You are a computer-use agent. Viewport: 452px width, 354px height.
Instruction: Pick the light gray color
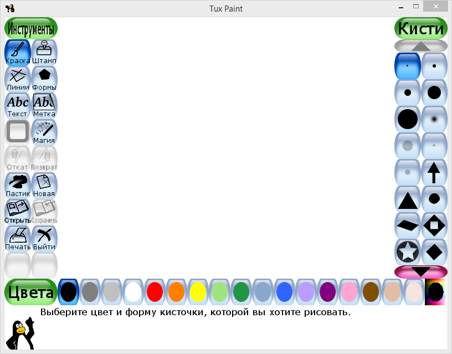tap(111, 292)
